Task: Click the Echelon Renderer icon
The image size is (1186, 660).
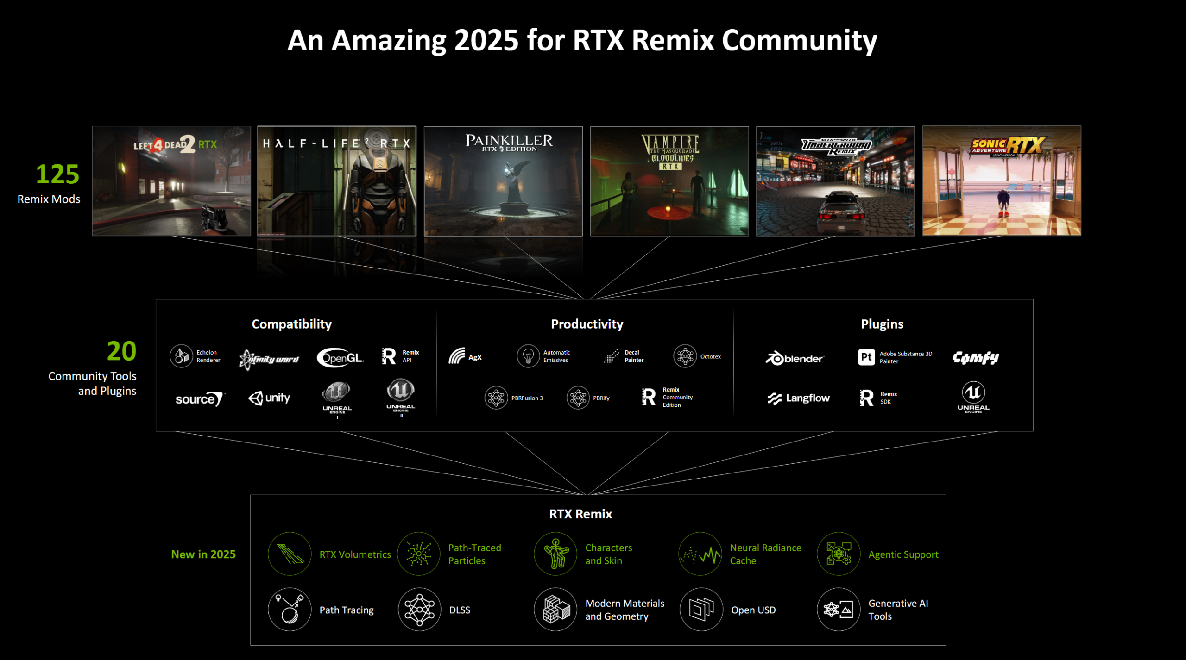Action: 181,356
